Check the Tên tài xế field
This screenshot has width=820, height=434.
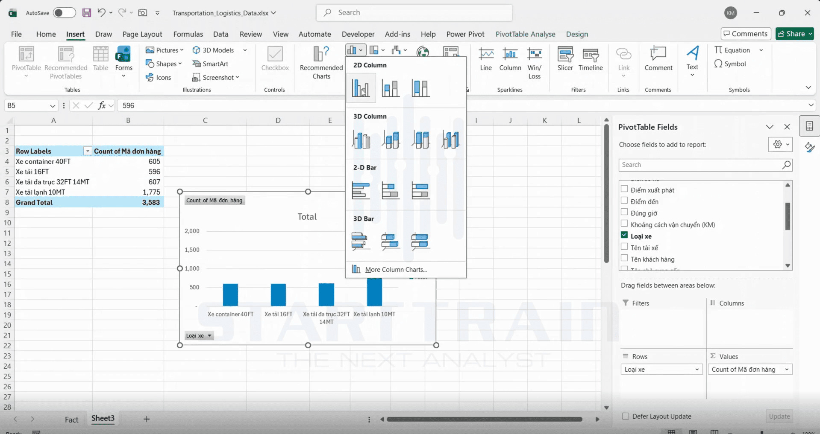tap(625, 247)
